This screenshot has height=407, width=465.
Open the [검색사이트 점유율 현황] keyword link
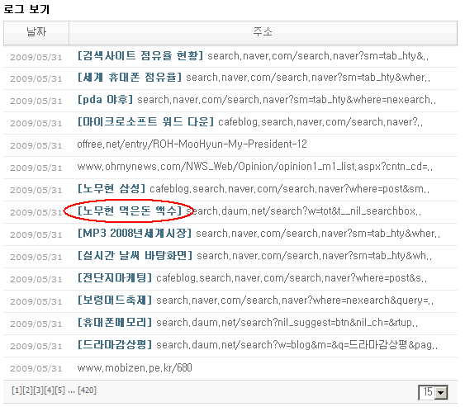tap(140, 56)
